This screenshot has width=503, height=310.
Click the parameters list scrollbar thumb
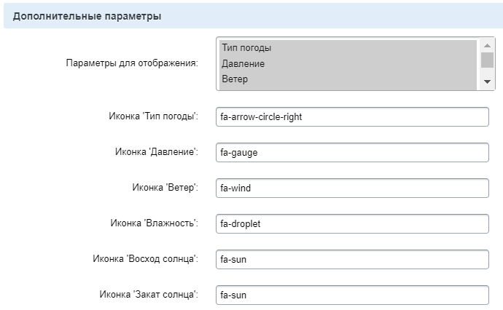[x=488, y=60]
